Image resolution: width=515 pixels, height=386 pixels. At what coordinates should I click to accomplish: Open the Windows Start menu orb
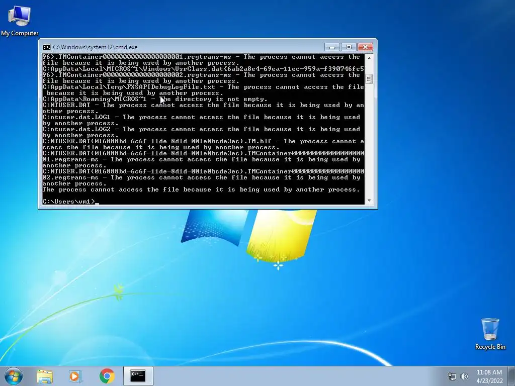coord(14,376)
